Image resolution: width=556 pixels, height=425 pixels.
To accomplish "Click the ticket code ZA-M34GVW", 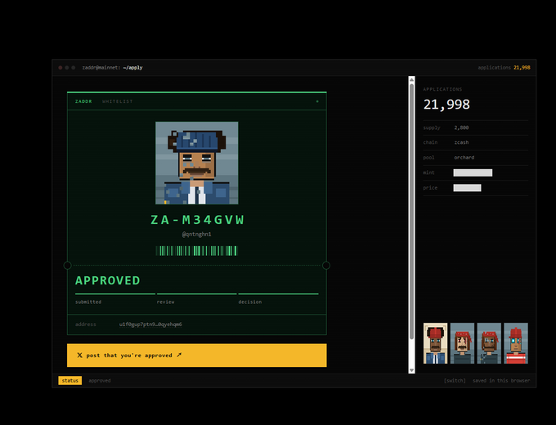I will click(197, 220).
